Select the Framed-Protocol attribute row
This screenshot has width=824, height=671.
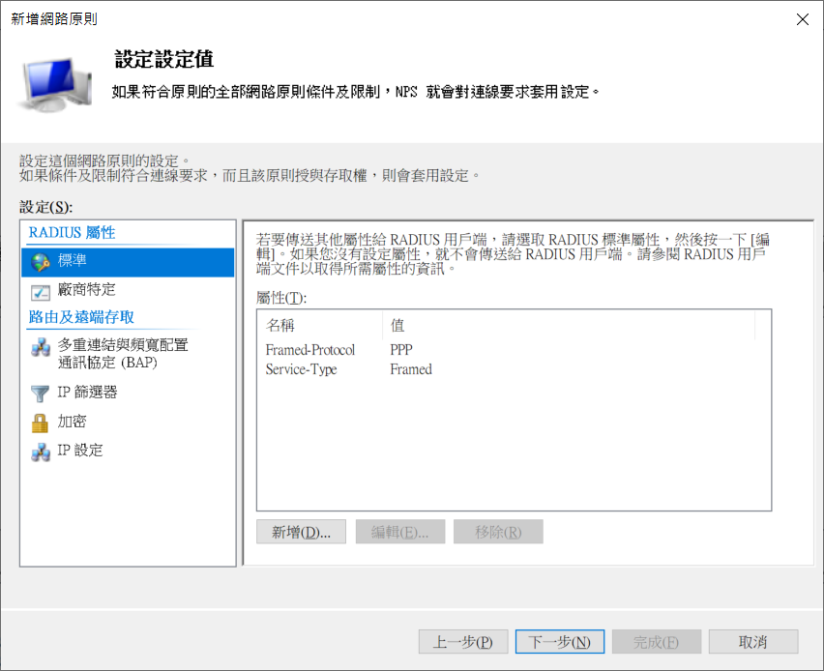click(310, 350)
